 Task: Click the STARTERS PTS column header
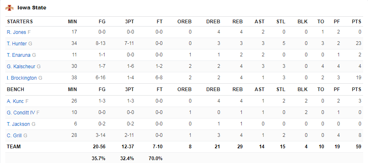(357, 22)
